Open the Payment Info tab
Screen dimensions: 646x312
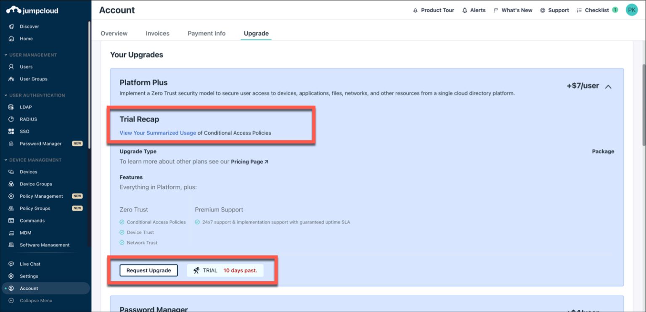click(x=207, y=33)
